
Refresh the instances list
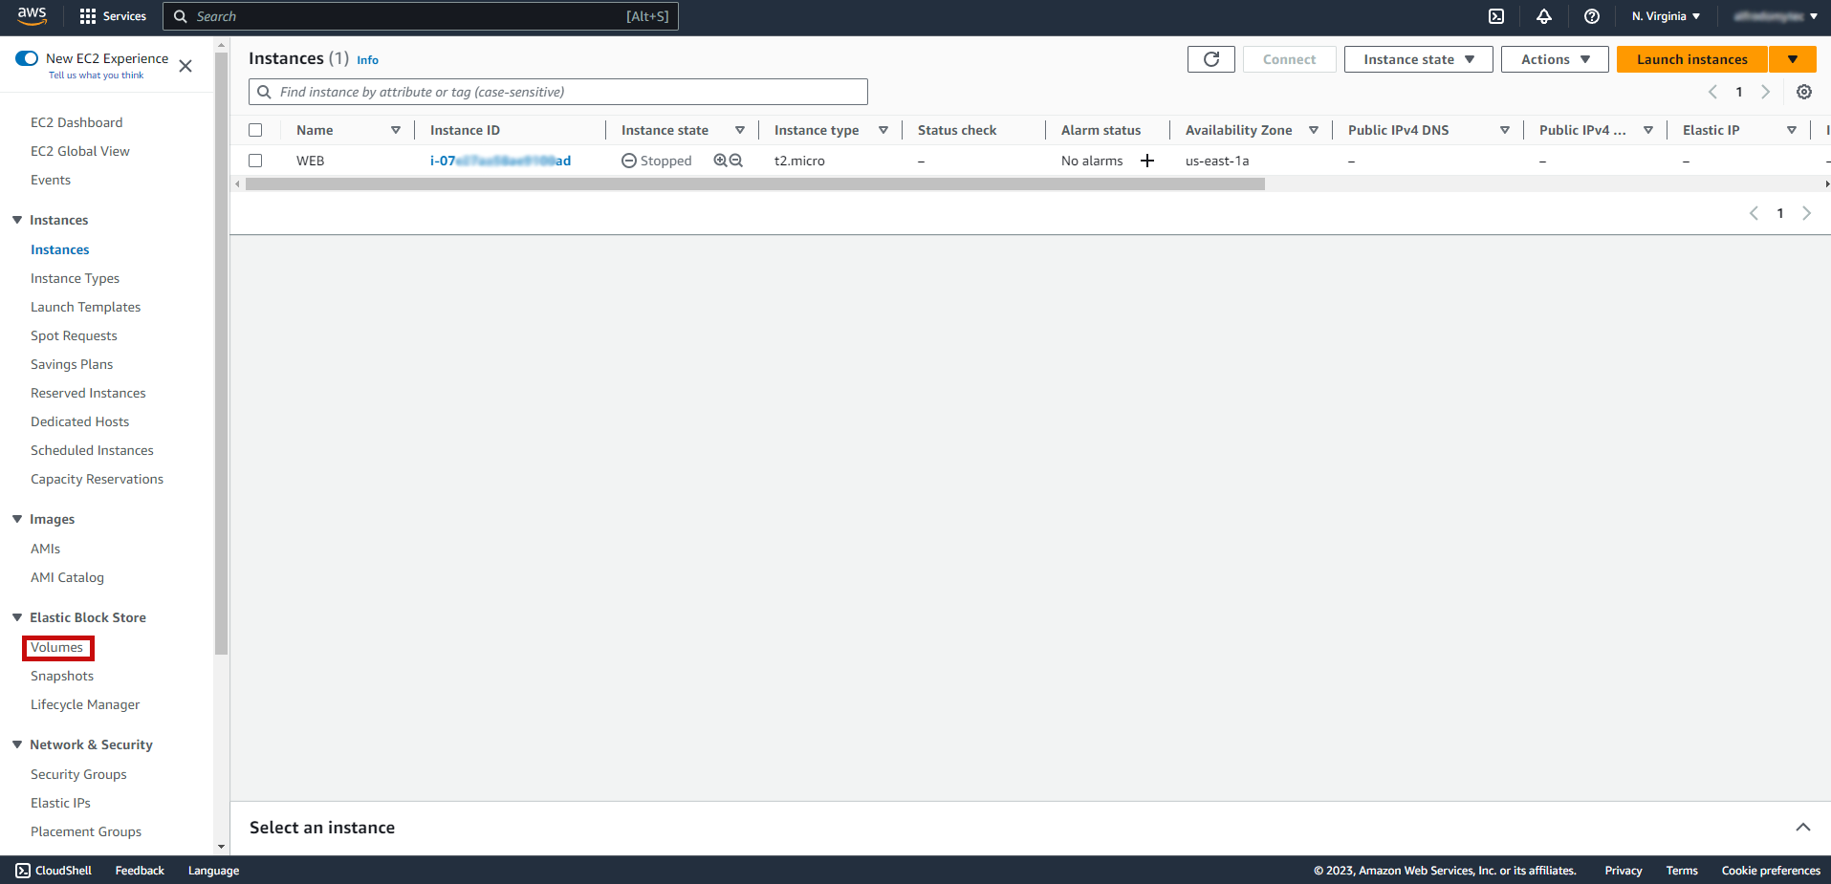[x=1211, y=59]
